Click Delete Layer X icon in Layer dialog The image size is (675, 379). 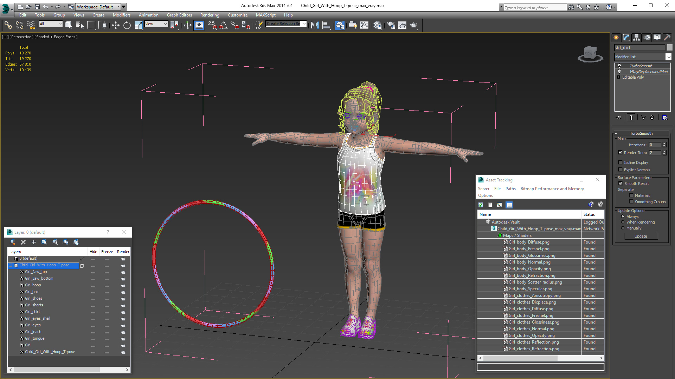click(23, 242)
